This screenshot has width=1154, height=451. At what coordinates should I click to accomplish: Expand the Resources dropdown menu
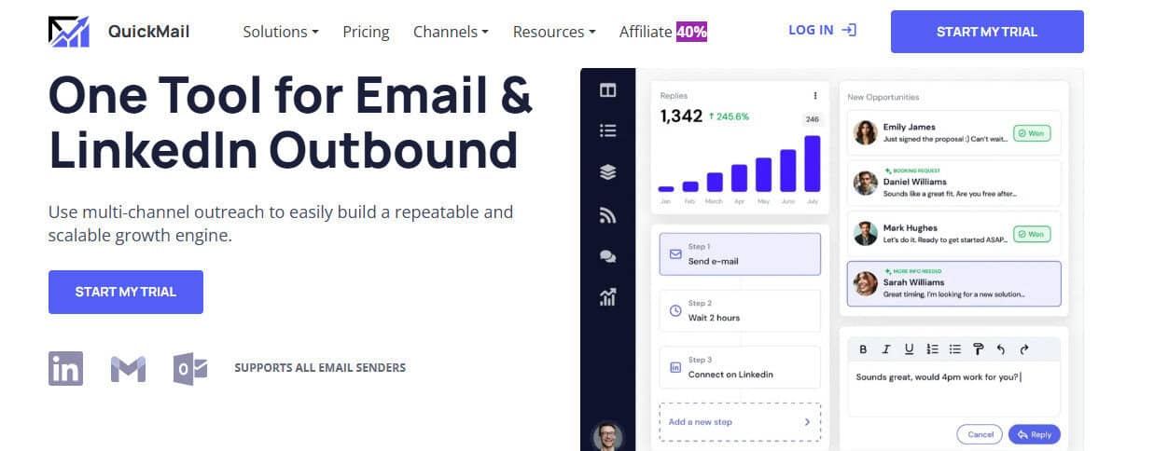click(554, 32)
